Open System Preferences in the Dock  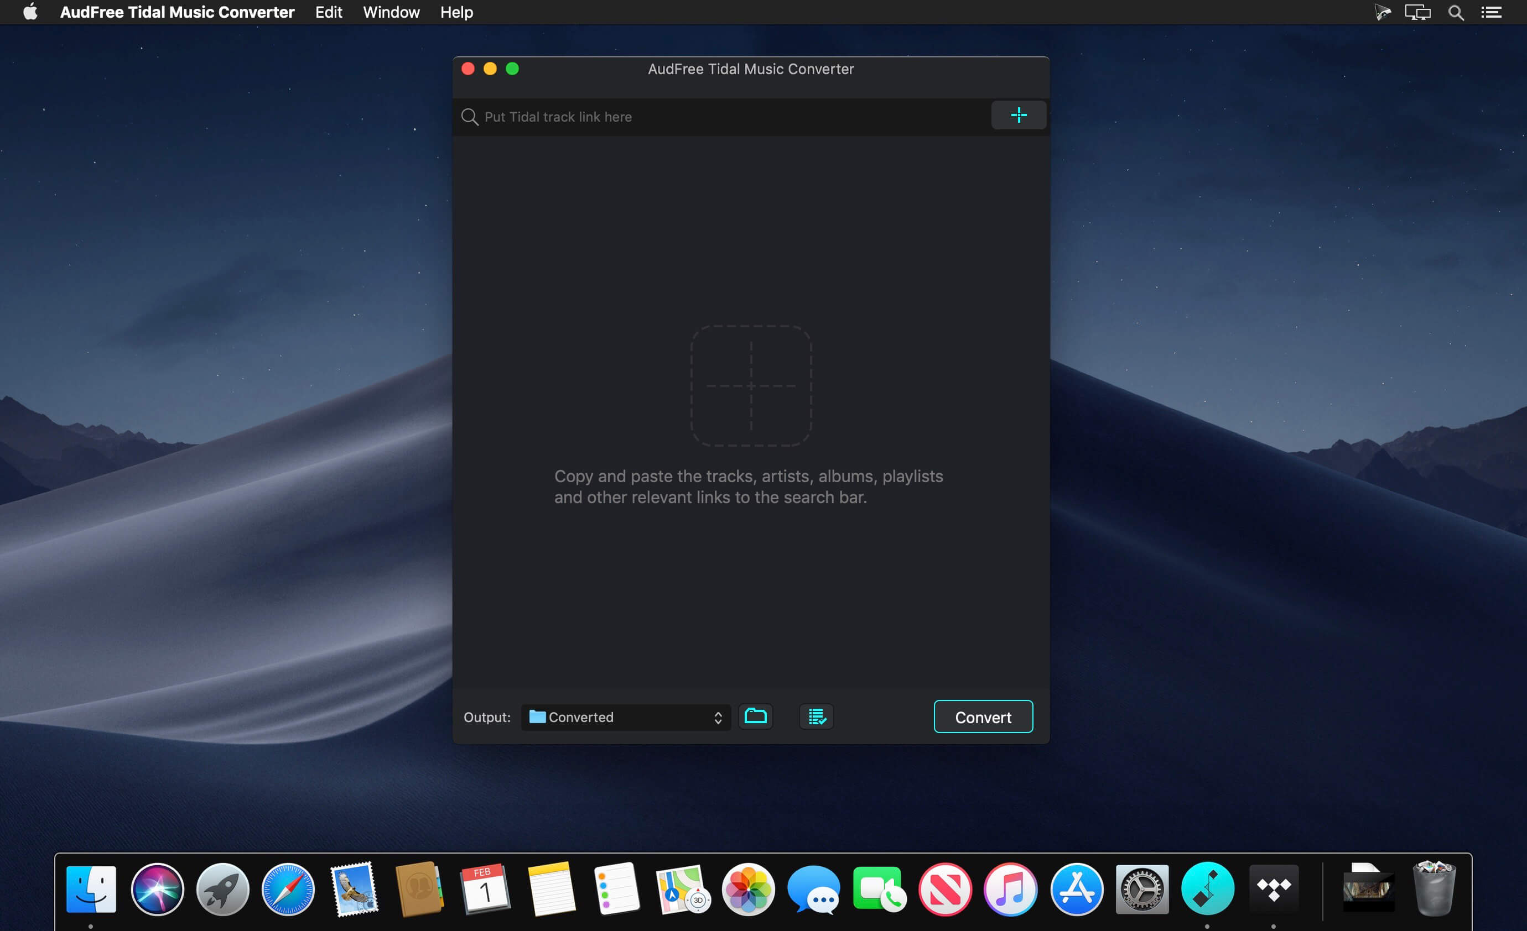[1141, 889]
